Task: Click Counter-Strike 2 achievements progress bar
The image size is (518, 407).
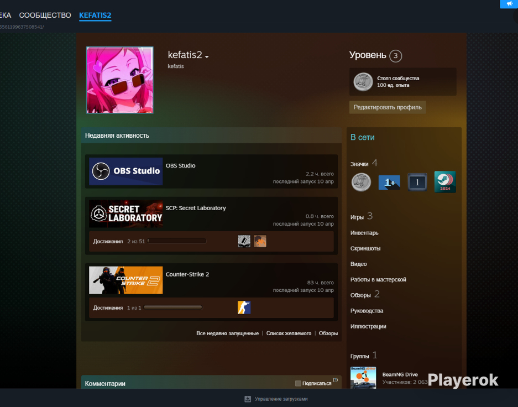Action: 173,307
